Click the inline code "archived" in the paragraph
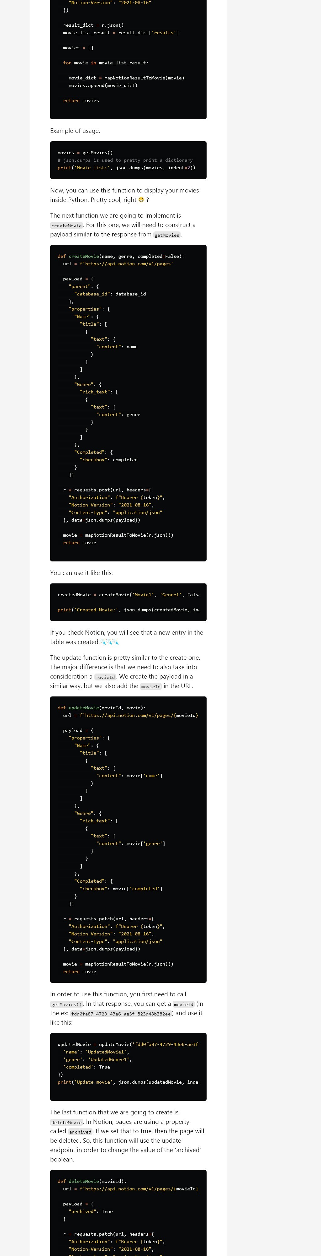The image size is (321, 1256). (80, 1132)
